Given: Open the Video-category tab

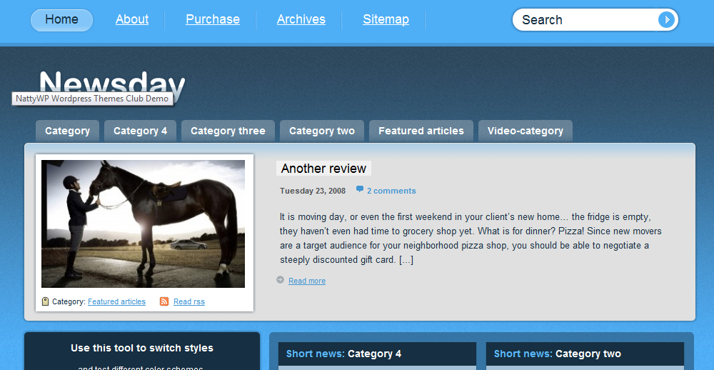Looking at the screenshot, I should click(x=526, y=131).
